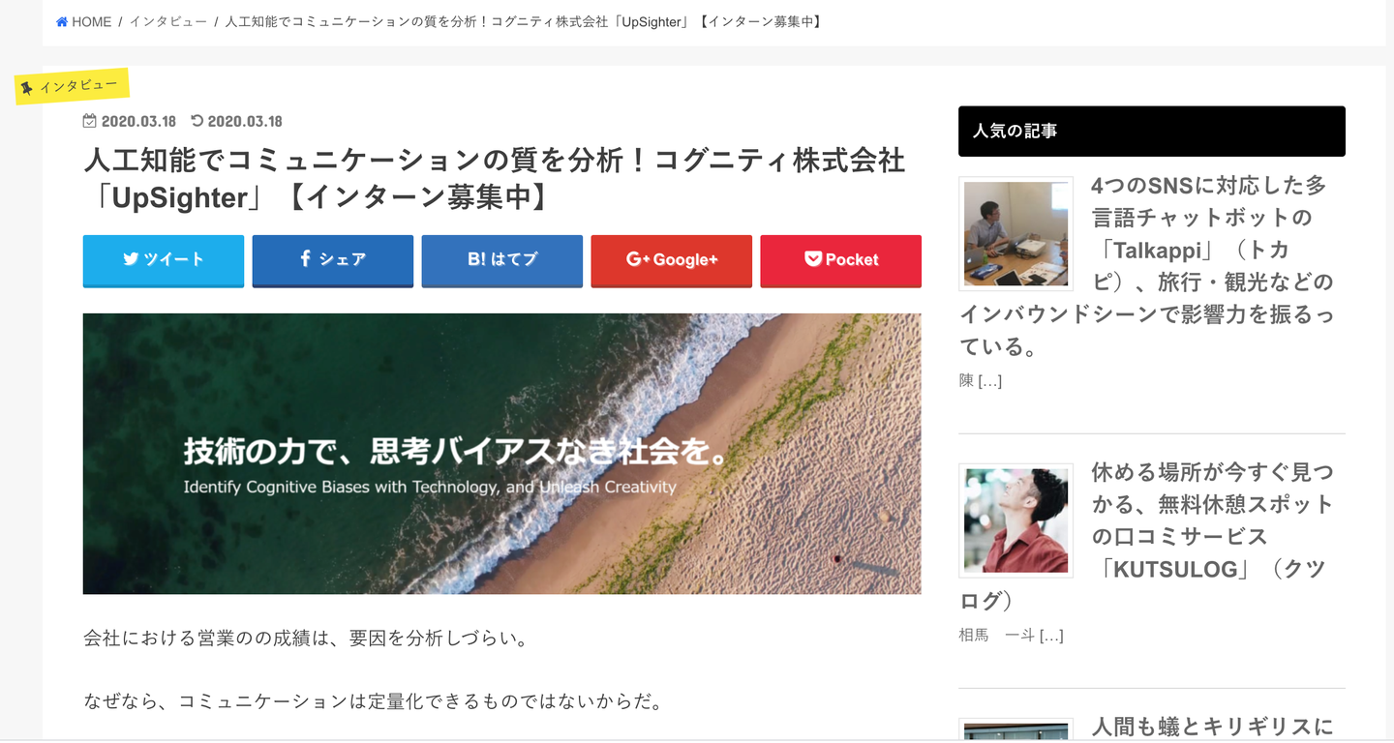
Task: Open the KUTSULOG popular article title
Action: coord(1146,536)
